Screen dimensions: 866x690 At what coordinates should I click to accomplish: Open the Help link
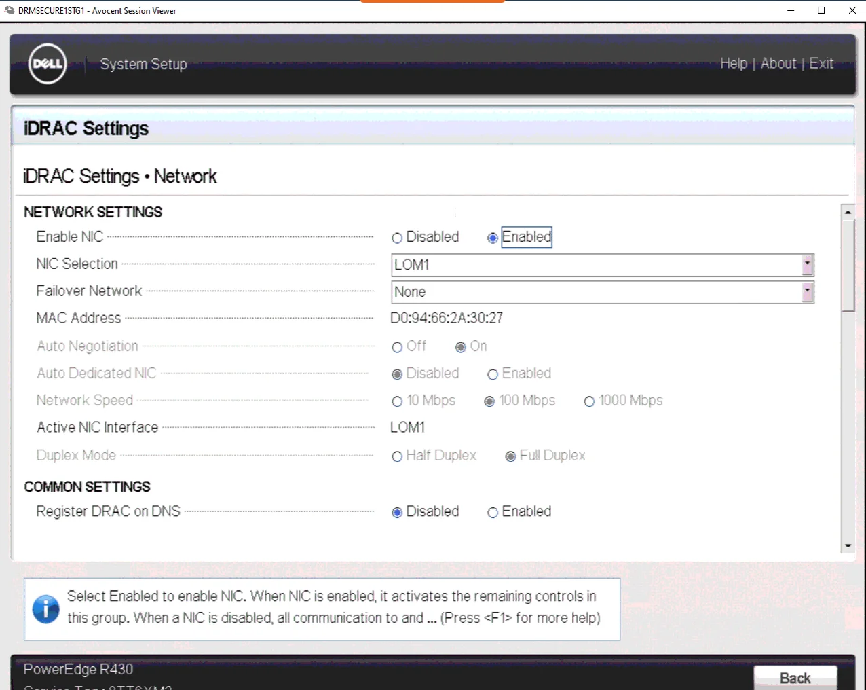click(x=734, y=63)
